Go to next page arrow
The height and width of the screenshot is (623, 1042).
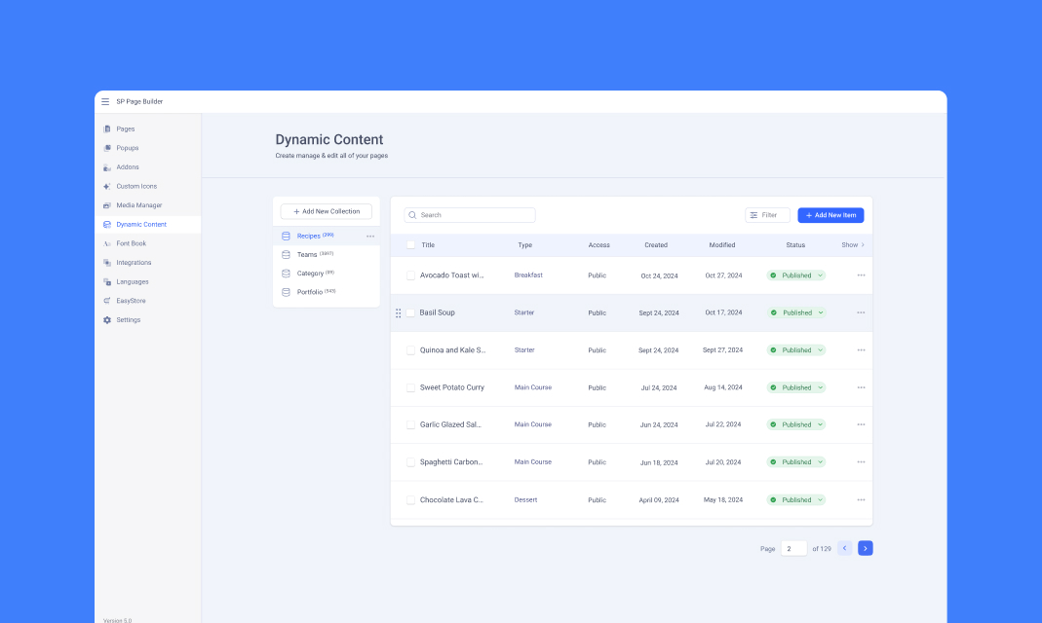865,548
